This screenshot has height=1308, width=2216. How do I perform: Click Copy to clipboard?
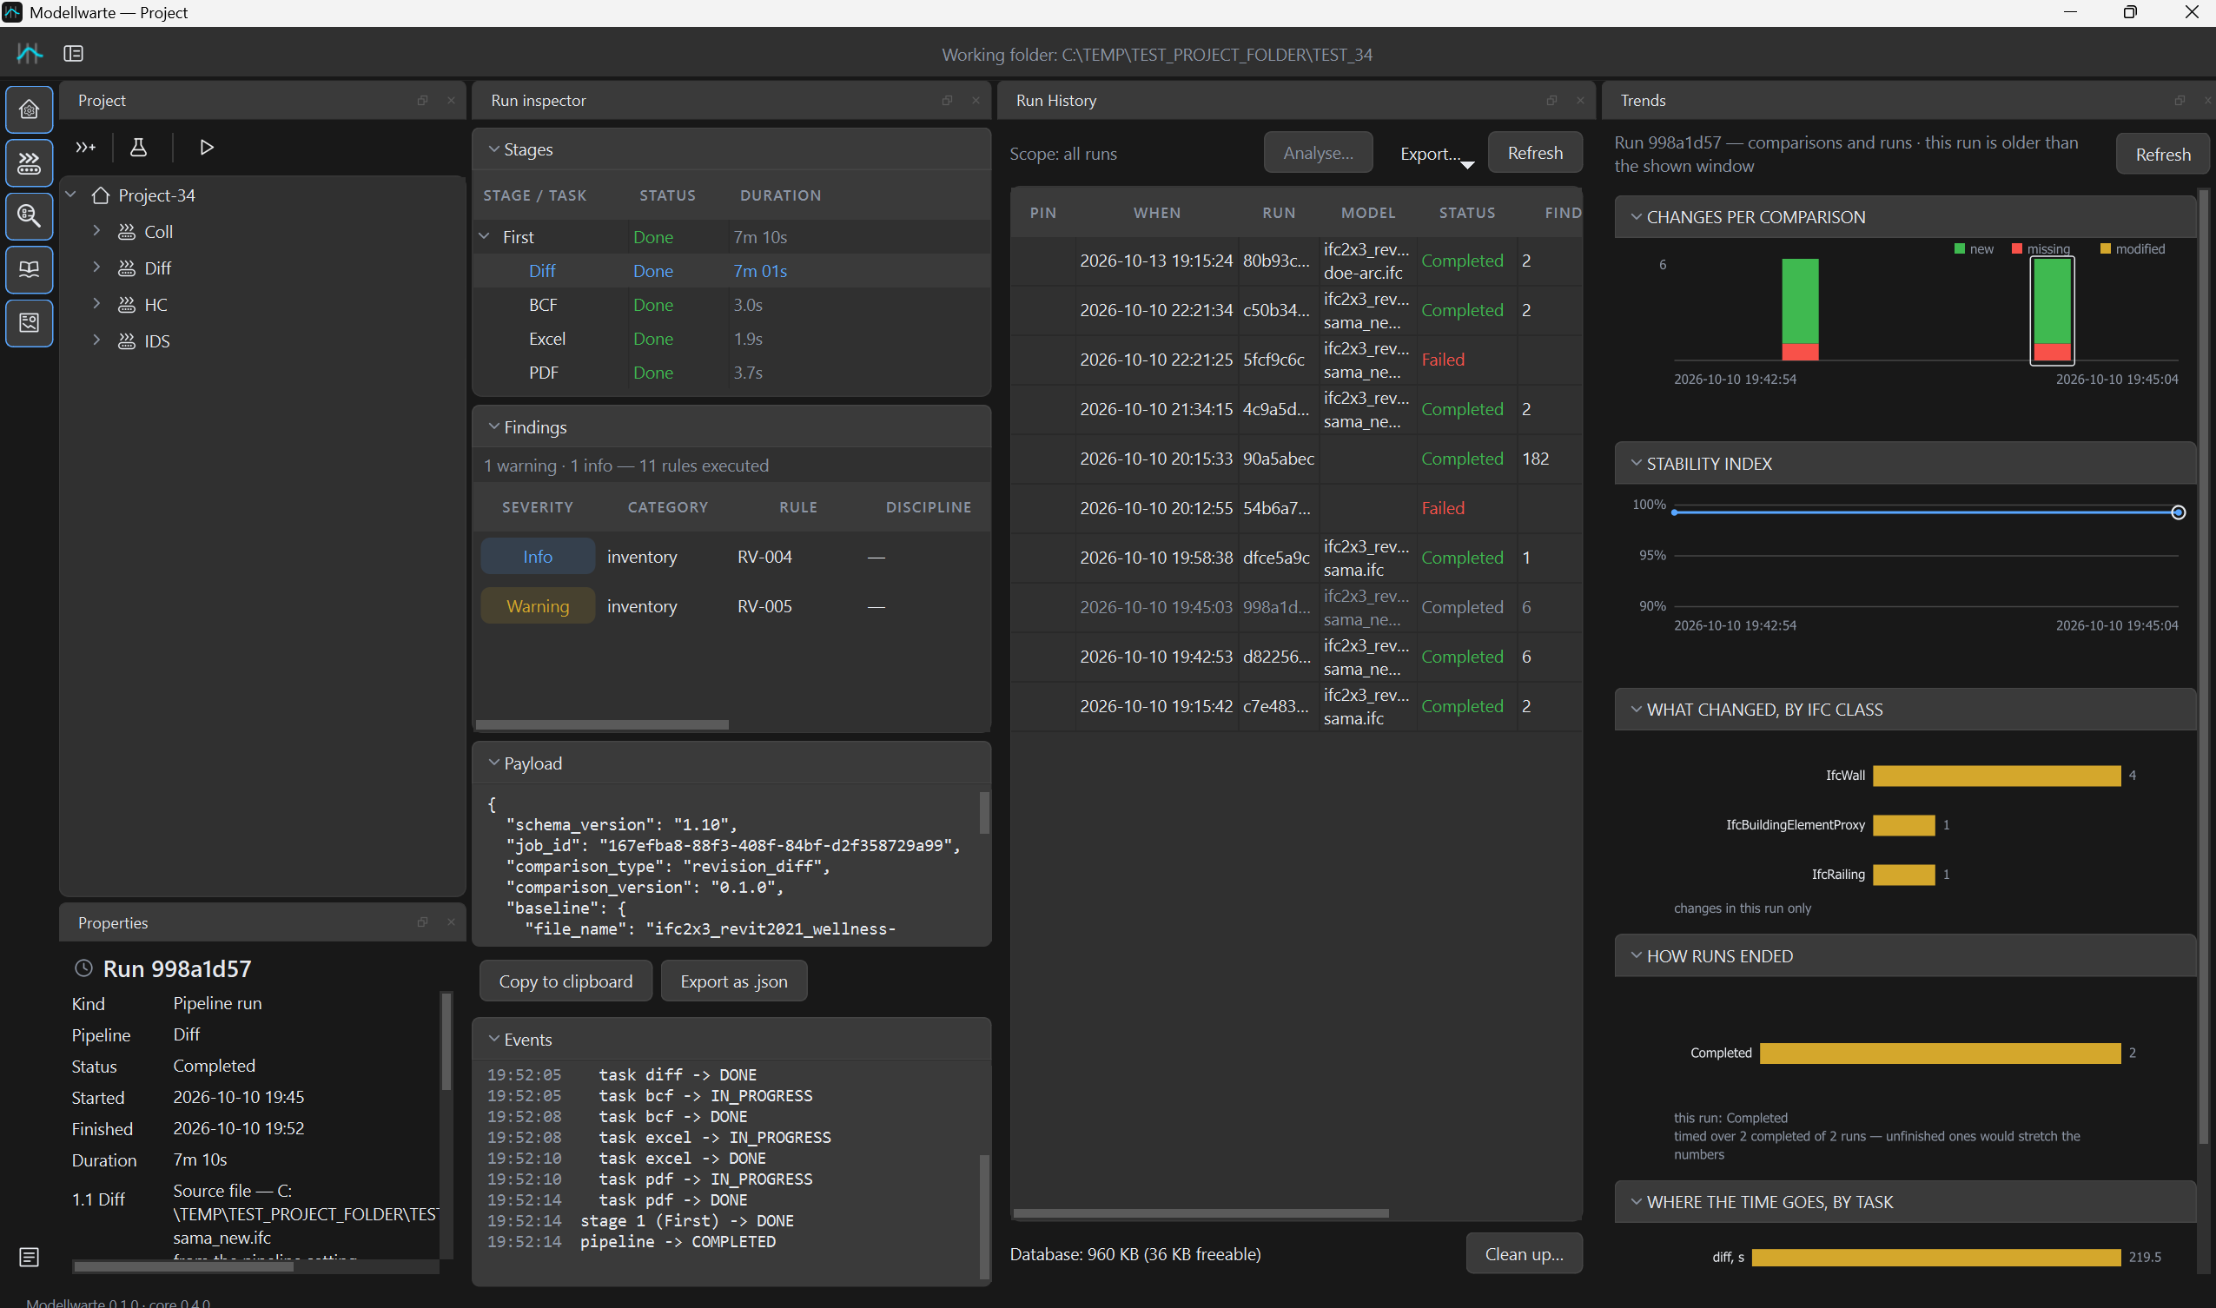pyautogui.click(x=565, y=981)
